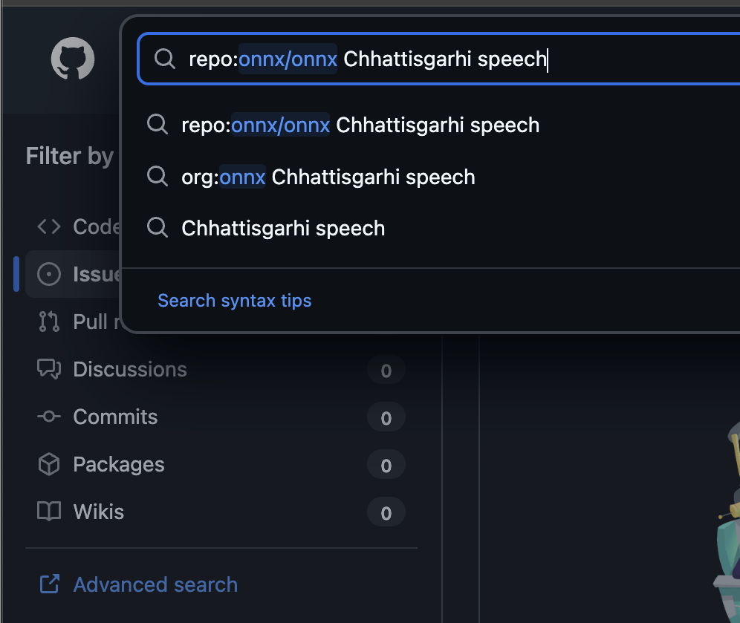This screenshot has width=740, height=623.
Task: Open the Advanced search link
Action: point(155,584)
